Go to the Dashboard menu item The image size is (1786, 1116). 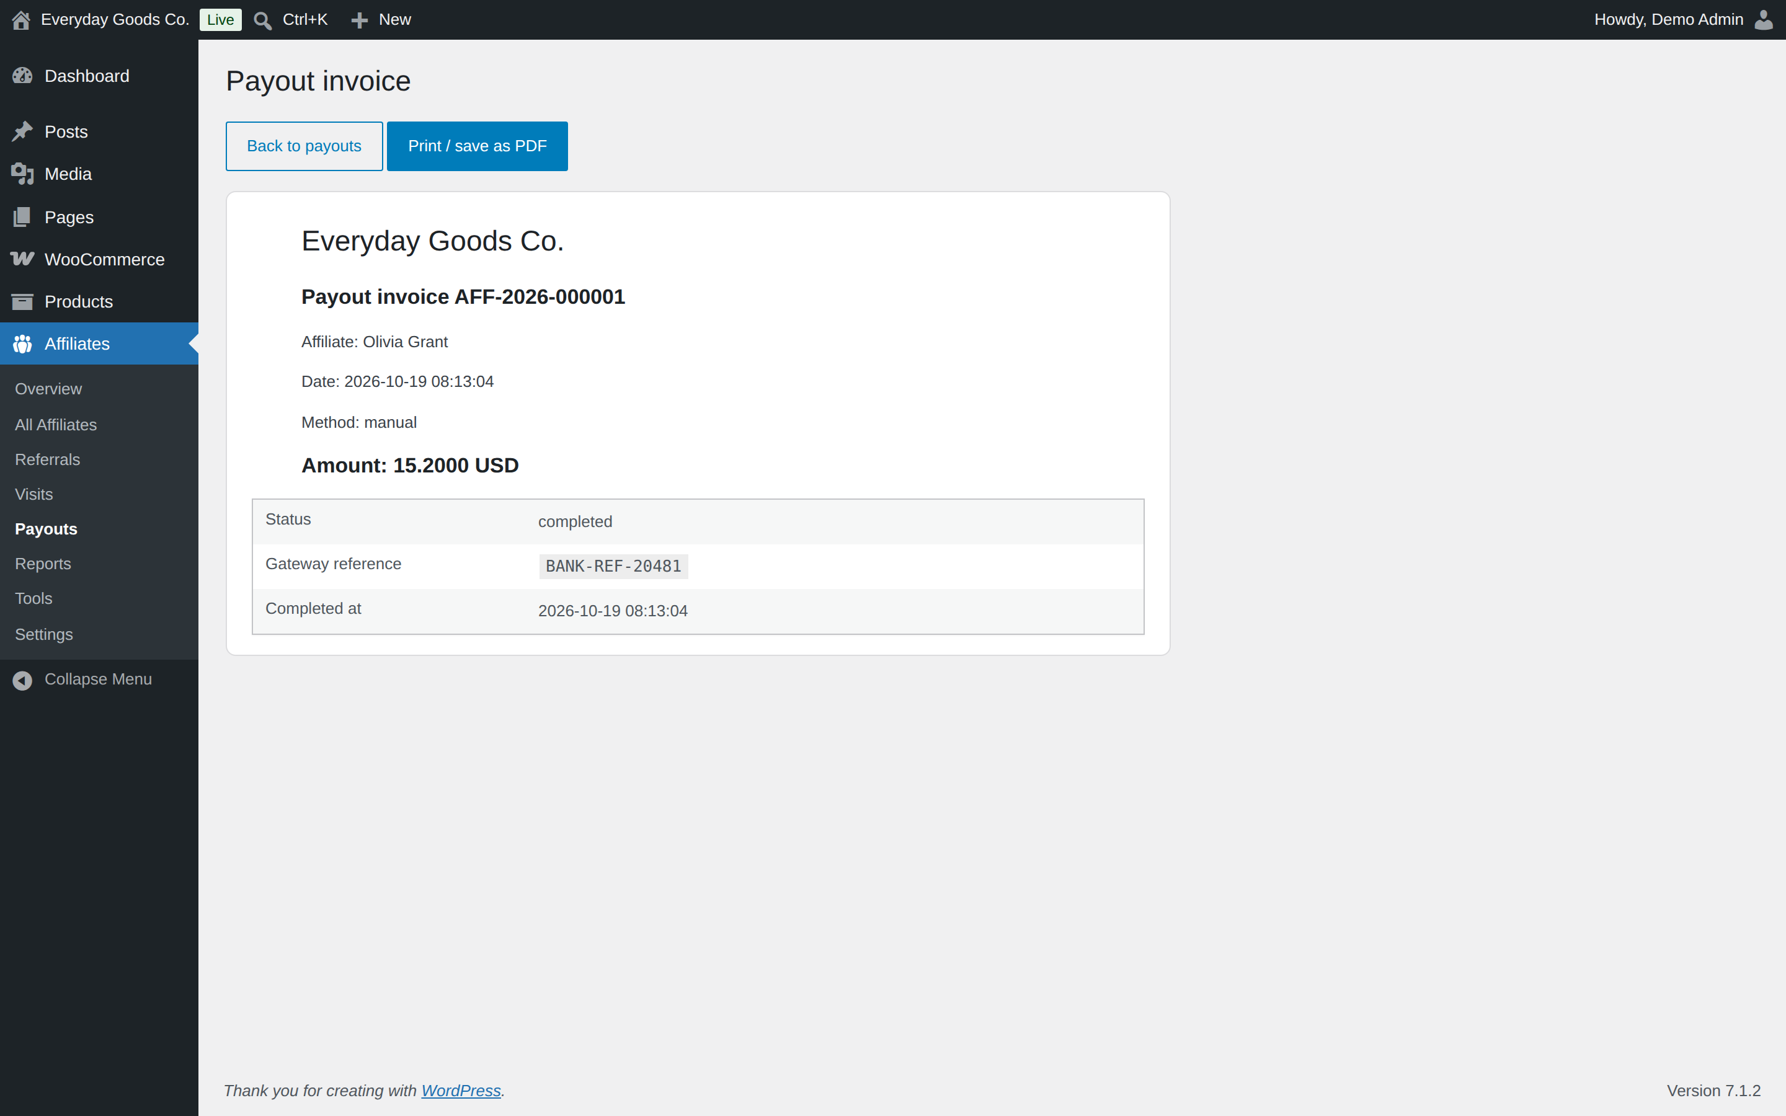[x=86, y=76]
